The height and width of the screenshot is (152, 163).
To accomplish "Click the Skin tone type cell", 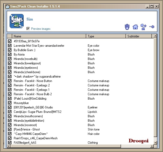I will 93,129.
